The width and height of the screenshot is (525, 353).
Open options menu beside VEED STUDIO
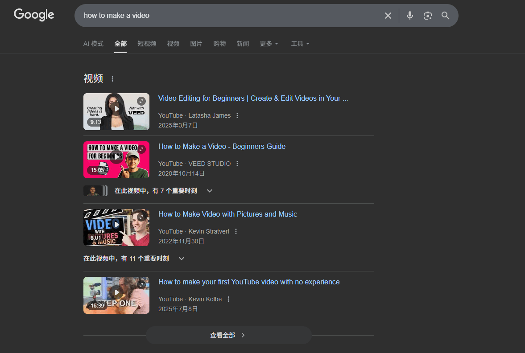[x=237, y=164]
